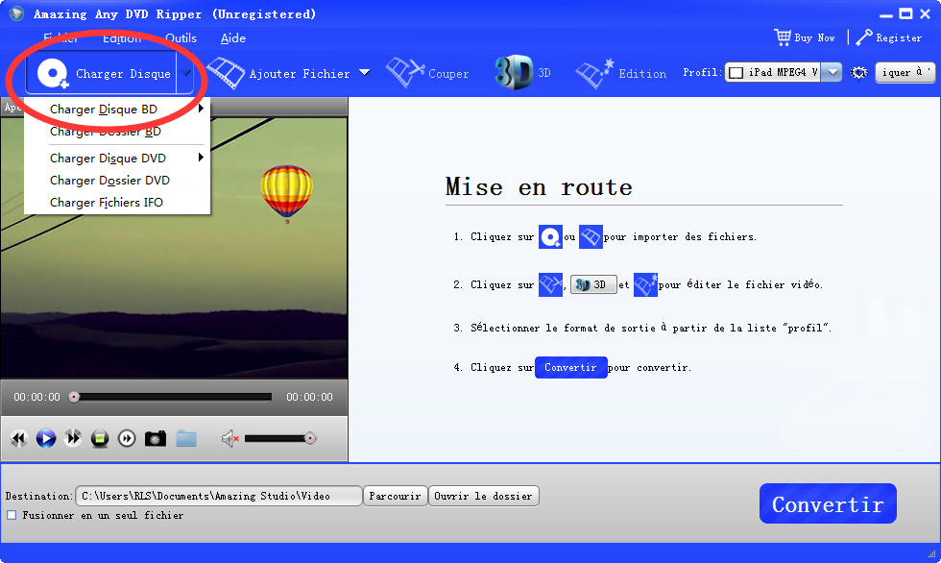The image size is (941, 563).
Task: Click the play button
Action: [46, 439]
